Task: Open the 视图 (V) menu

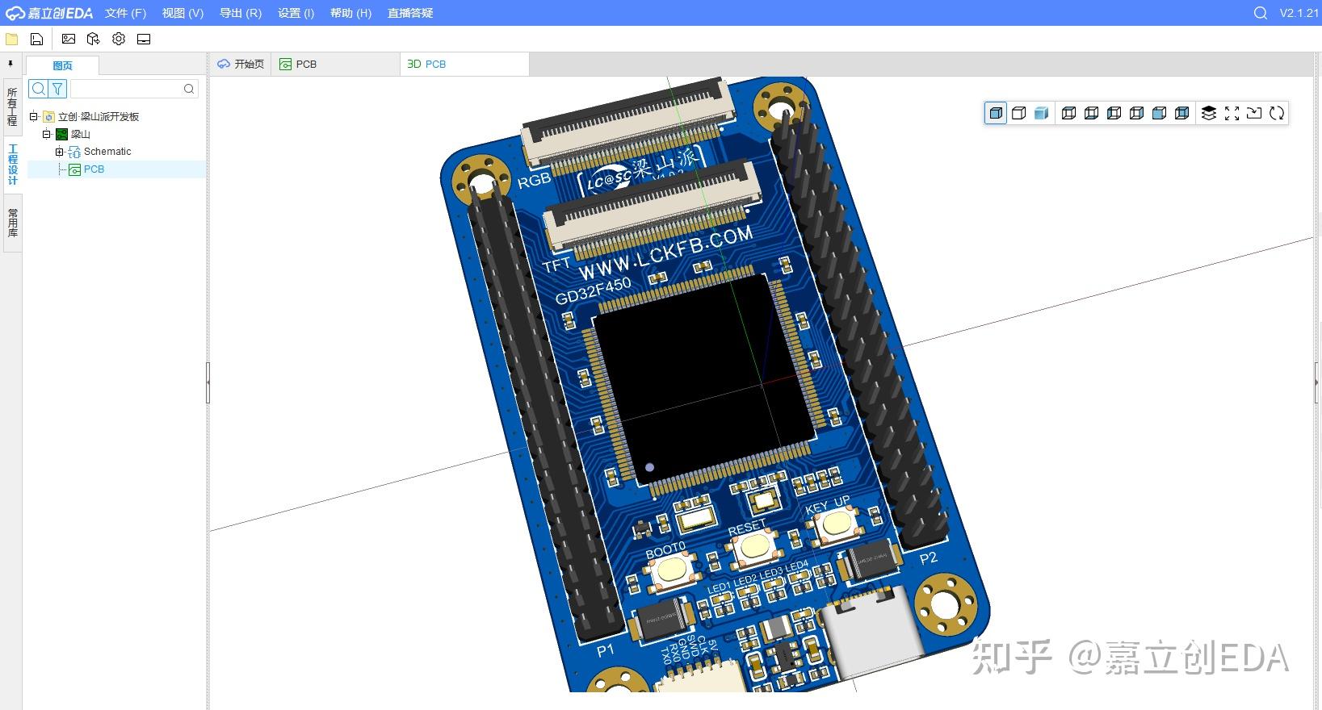Action: tap(183, 13)
